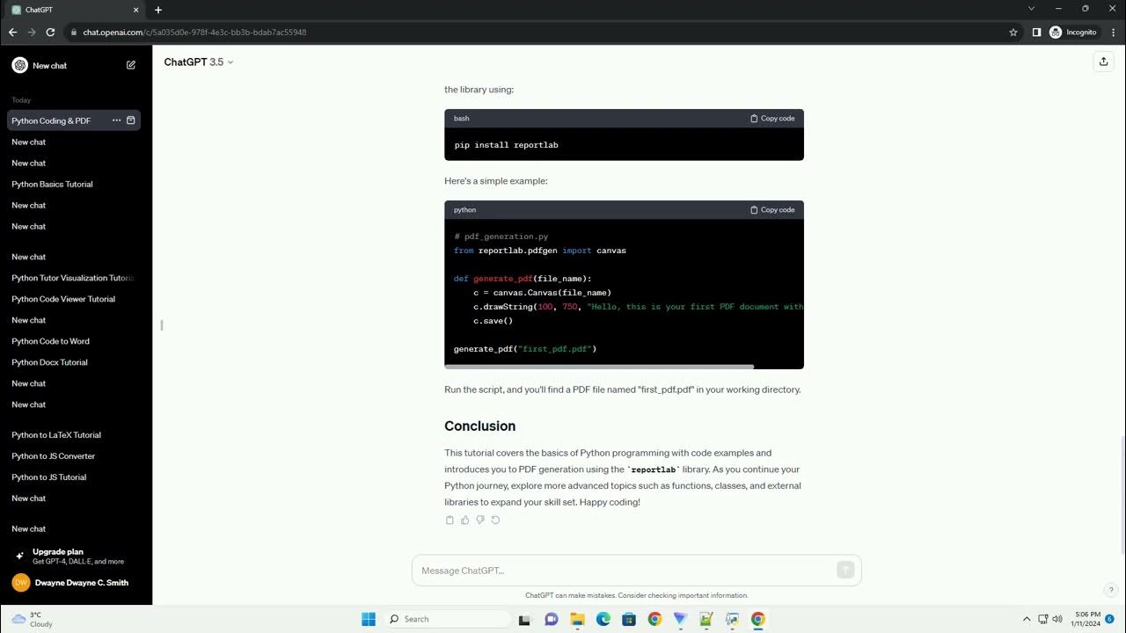Click the Conclusion heading

coord(479,426)
